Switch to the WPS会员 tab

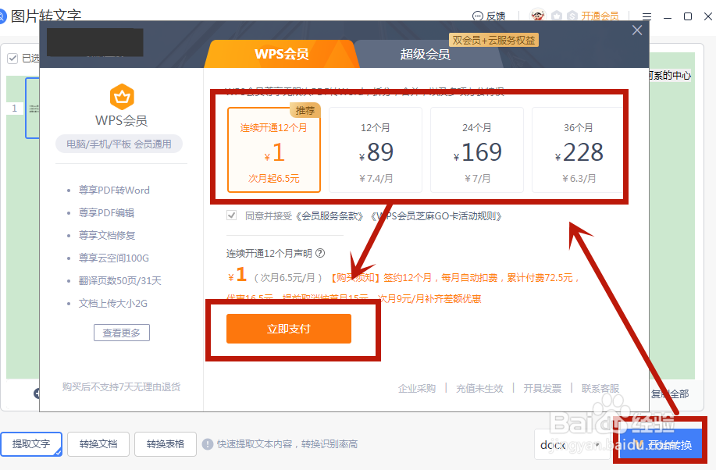coord(282,54)
